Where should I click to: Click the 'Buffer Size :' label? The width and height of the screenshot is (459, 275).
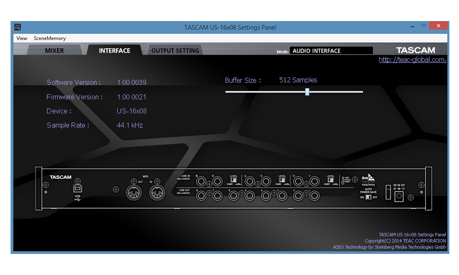pyautogui.click(x=243, y=80)
